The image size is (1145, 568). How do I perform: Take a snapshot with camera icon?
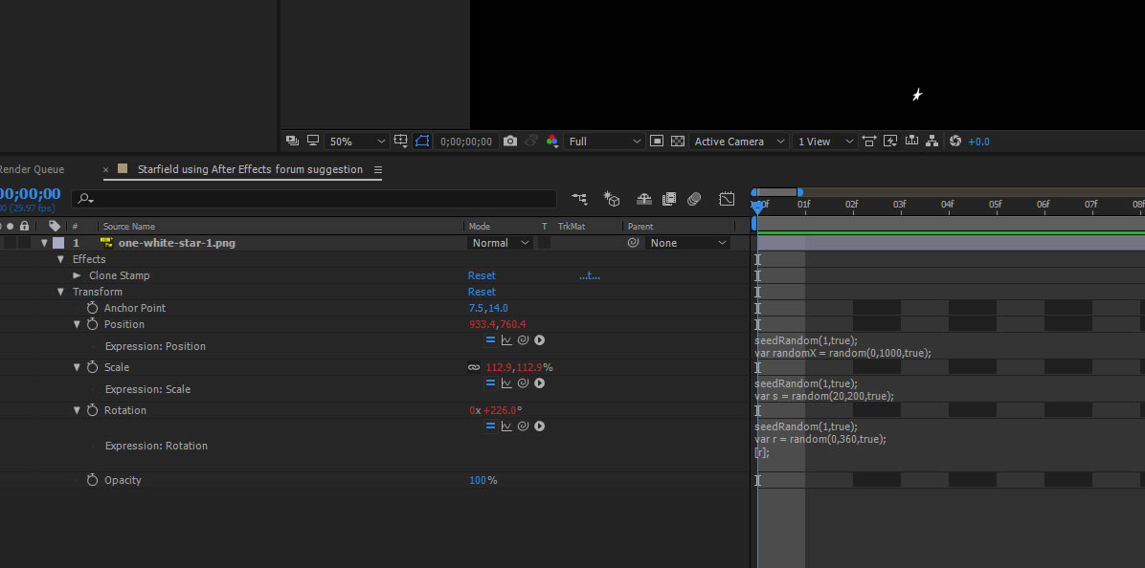(509, 142)
